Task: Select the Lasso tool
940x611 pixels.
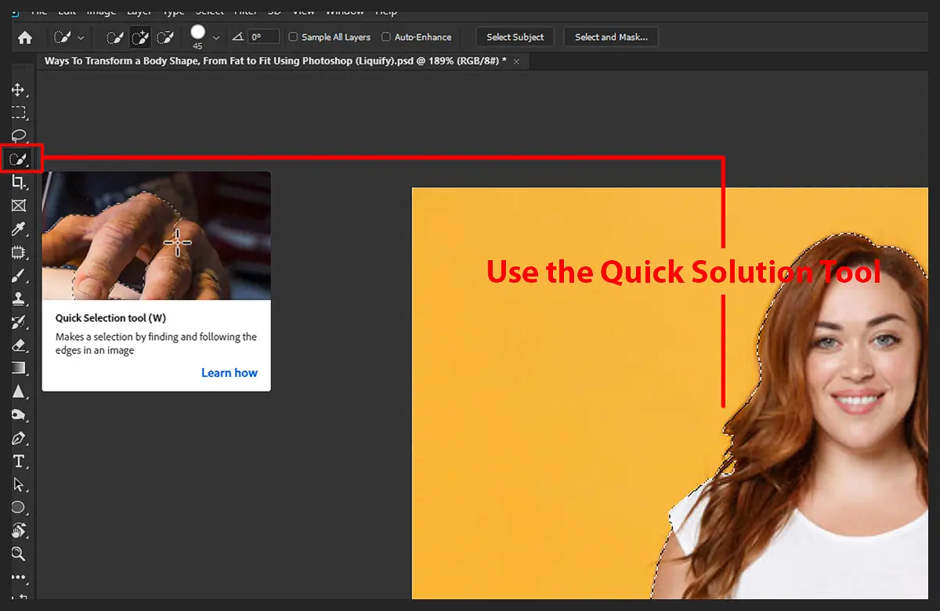Action: coord(20,136)
